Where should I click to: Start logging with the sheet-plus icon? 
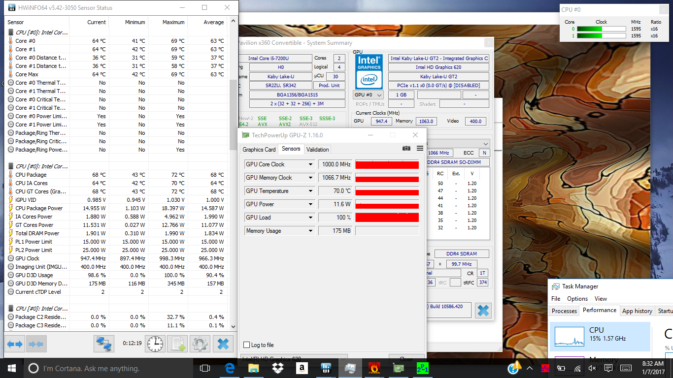pyautogui.click(x=177, y=344)
